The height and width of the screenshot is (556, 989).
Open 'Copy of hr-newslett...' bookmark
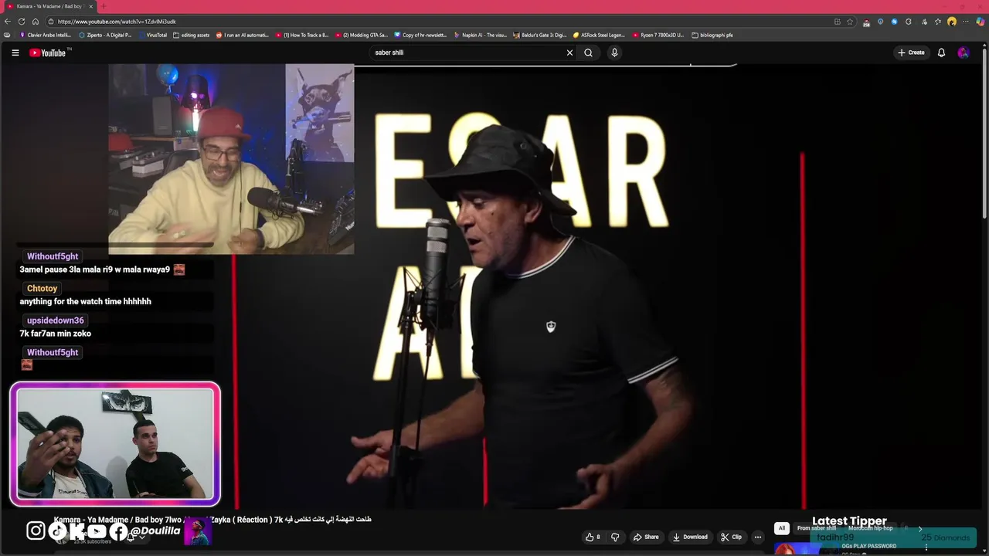(420, 35)
